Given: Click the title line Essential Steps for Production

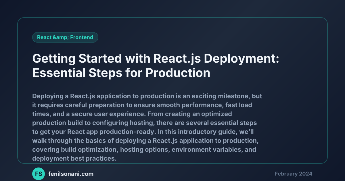Looking at the screenshot, I should [x=121, y=73].
